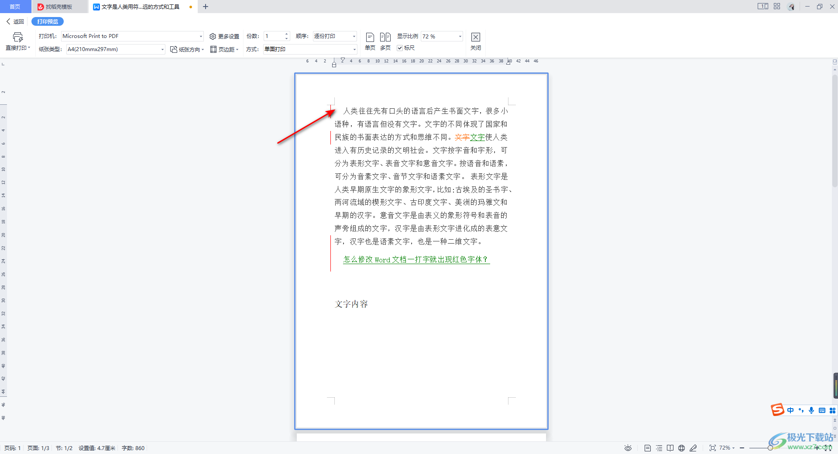This screenshot has width=838, height=454.
Task: Close print preview with 关闭 button
Action: click(x=476, y=41)
